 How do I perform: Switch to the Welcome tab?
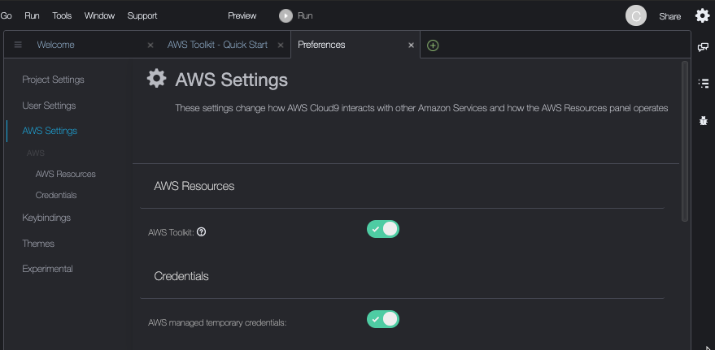(x=55, y=45)
